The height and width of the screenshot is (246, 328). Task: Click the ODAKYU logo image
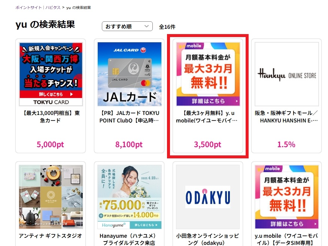(208, 197)
